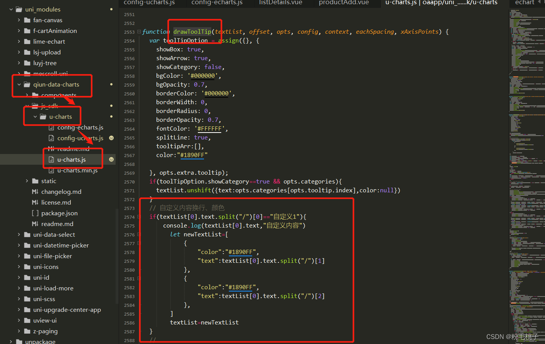This screenshot has width=545, height=344.
Task: Click the fan-canvas folder icon
Action: coord(27,20)
